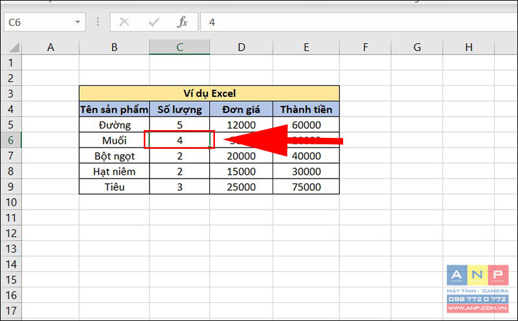Screen dimensions: 518x321
Task: Open the Name Box dropdown arrow
Action: click(x=78, y=22)
